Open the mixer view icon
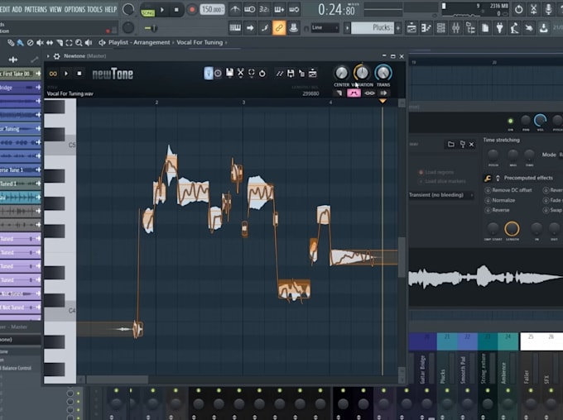563x420 pixels. click(x=455, y=27)
